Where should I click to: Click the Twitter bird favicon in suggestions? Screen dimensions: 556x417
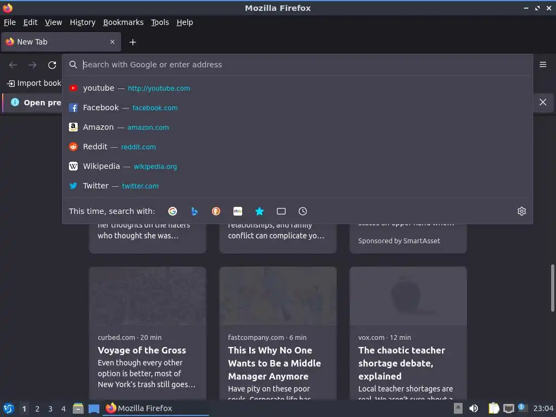(x=73, y=186)
